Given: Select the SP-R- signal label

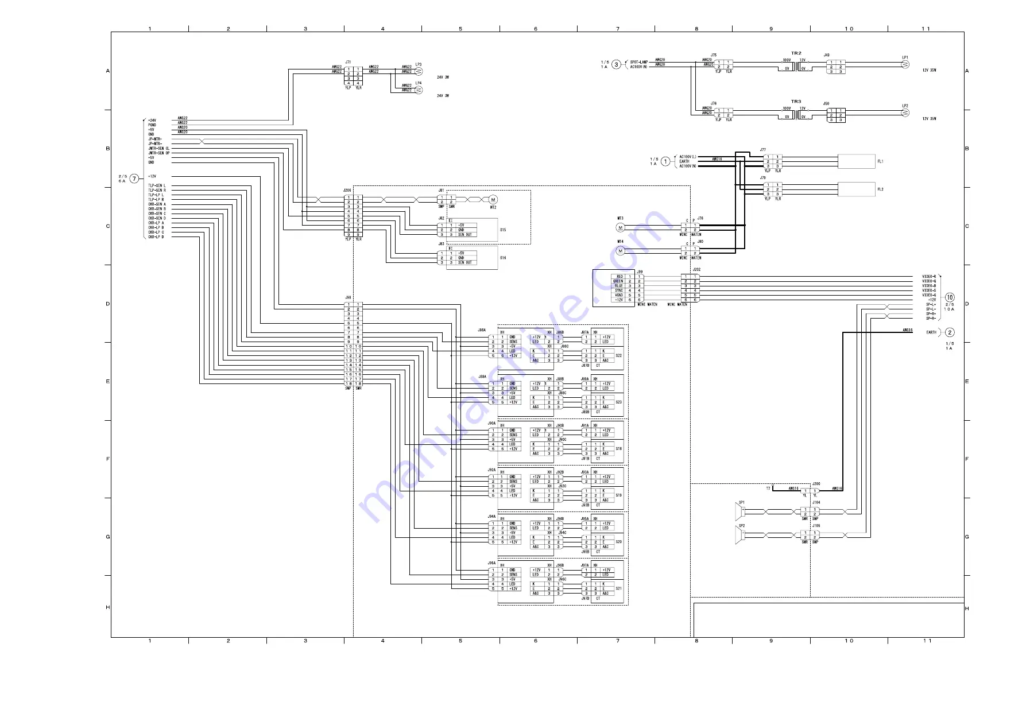Looking at the screenshot, I should [931, 319].
